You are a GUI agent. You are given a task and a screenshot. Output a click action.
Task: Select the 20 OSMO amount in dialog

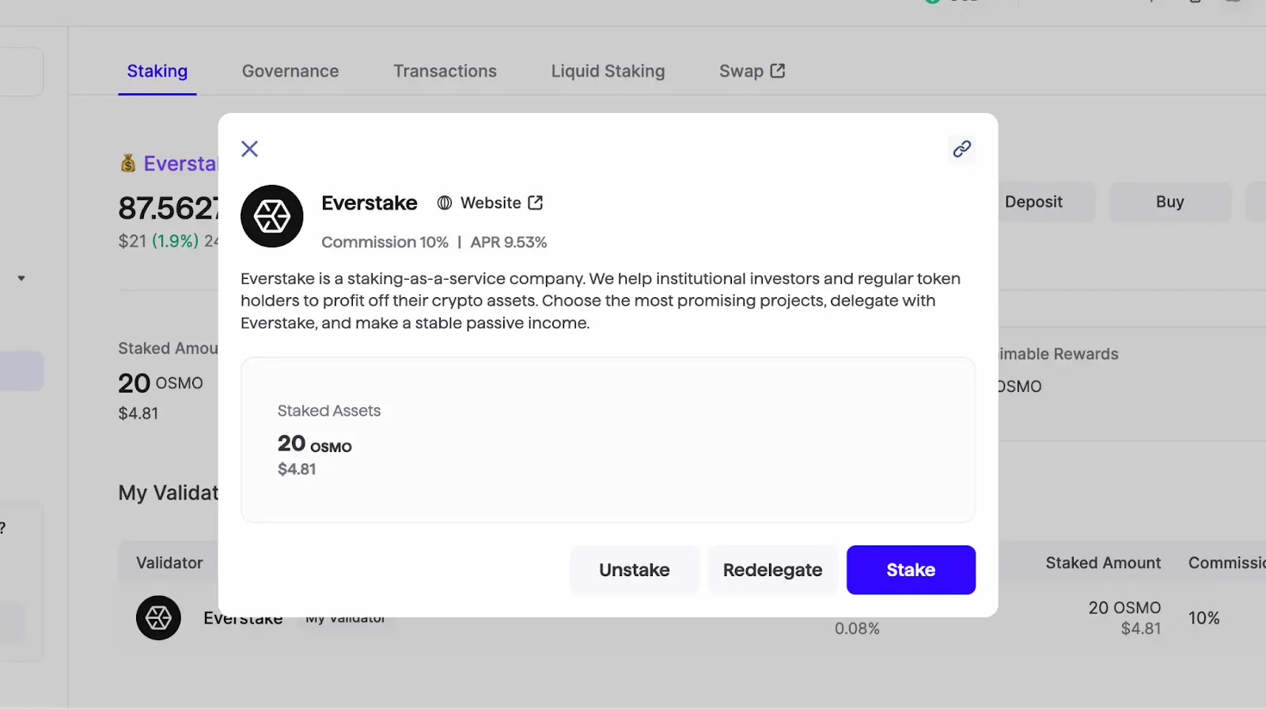[x=315, y=443]
